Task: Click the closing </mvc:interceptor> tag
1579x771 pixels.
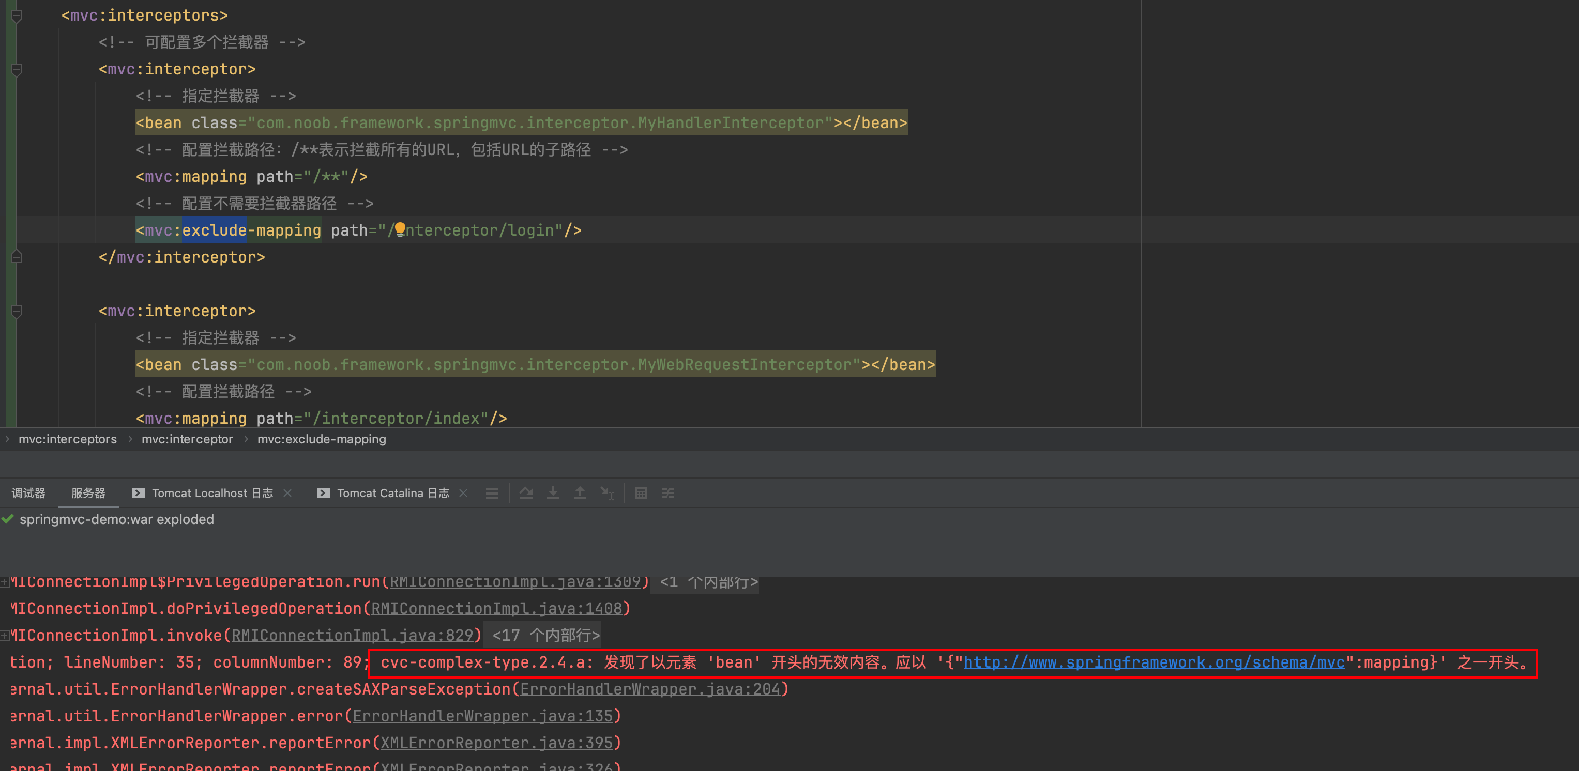Action: click(182, 257)
